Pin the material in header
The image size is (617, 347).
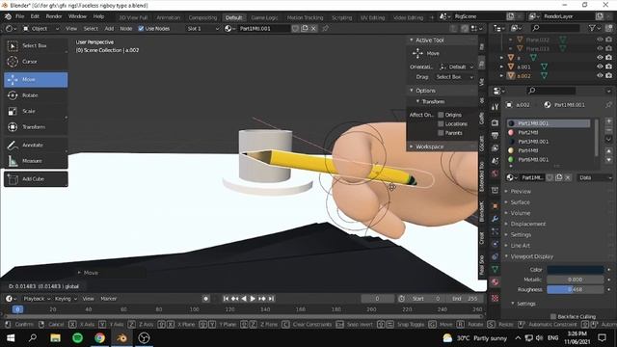[x=325, y=28]
